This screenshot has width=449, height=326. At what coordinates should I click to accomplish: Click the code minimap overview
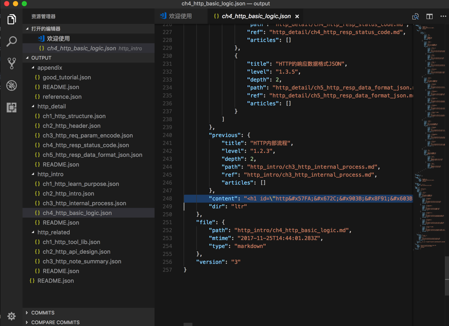point(427,132)
